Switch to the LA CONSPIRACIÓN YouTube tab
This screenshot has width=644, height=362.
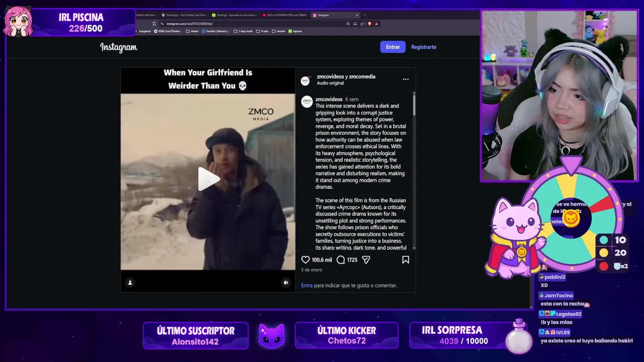(x=285, y=15)
